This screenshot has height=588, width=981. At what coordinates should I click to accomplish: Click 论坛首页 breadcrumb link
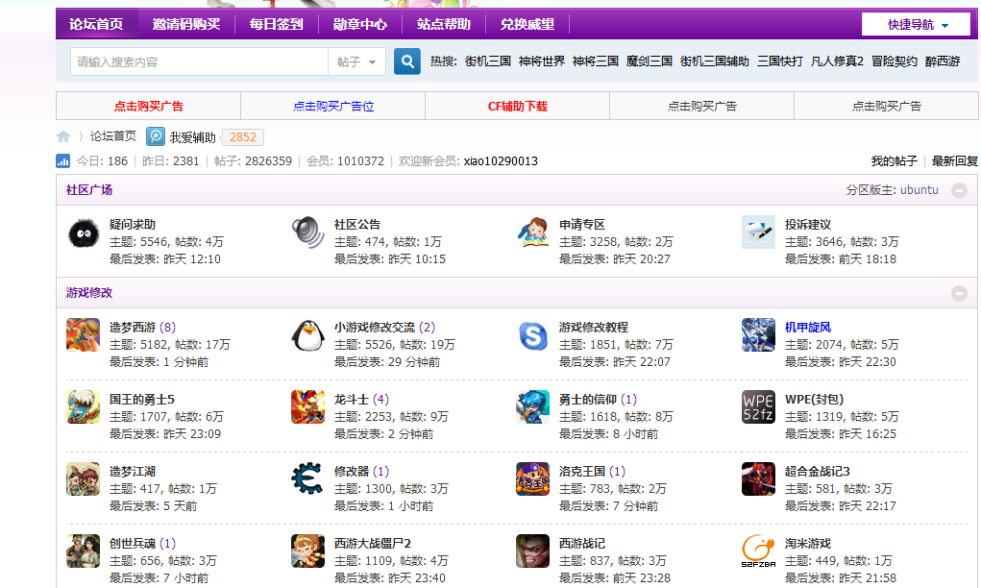coord(113,136)
